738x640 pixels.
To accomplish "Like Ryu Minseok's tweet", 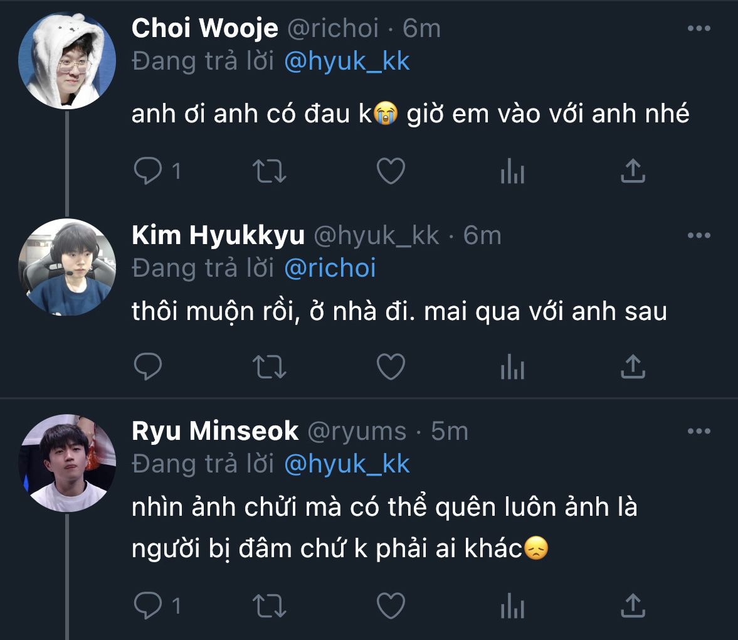I will pos(391,605).
